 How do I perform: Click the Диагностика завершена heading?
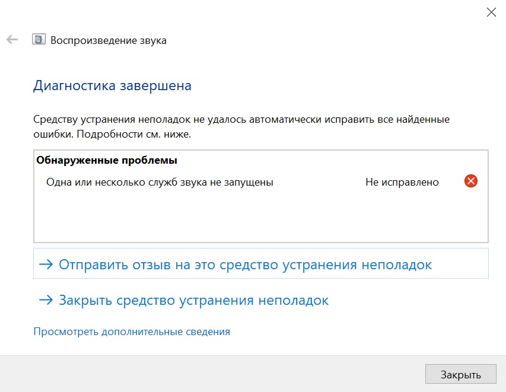click(x=112, y=85)
